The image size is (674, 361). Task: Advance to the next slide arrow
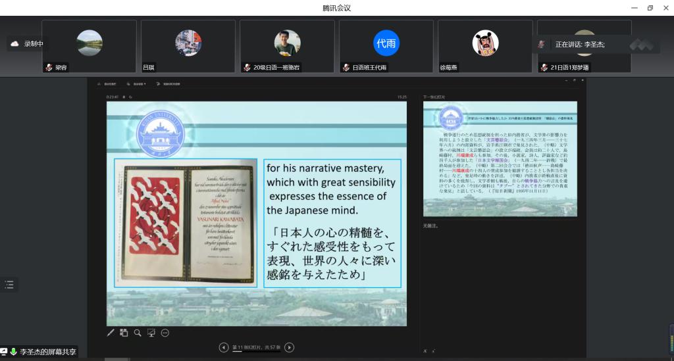[290, 347]
